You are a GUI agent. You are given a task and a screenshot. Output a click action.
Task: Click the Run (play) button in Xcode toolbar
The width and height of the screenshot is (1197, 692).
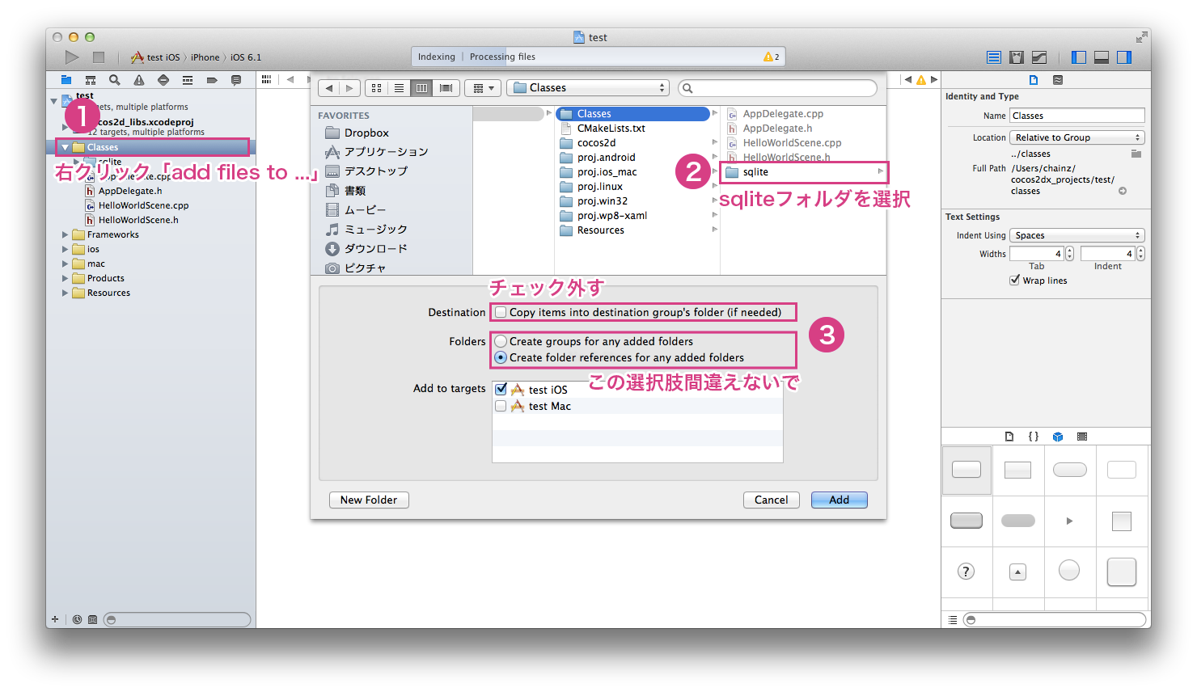point(72,57)
